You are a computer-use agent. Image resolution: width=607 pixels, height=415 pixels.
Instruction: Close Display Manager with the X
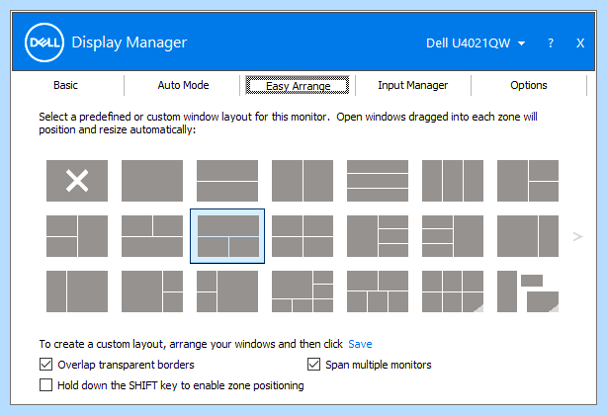pyautogui.click(x=580, y=42)
